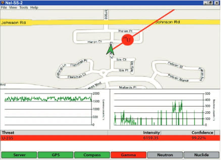Click the Pelican St street label
Image resolution: width=221 pixels, height=160 pixels.
[x=175, y=65]
